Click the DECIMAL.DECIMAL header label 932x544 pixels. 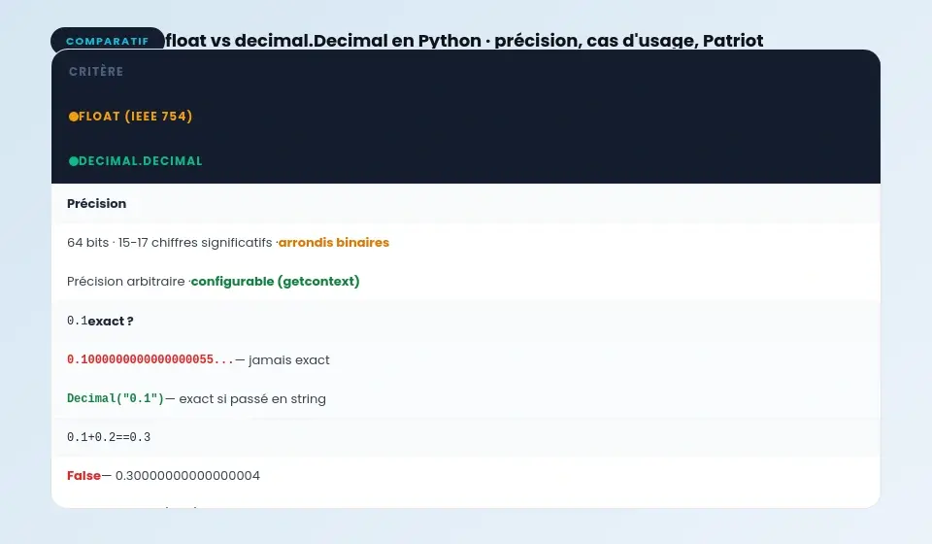pyautogui.click(x=140, y=161)
